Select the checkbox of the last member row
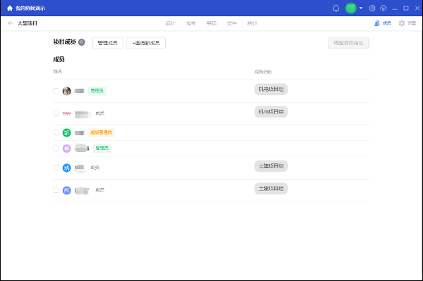 [x=56, y=190]
